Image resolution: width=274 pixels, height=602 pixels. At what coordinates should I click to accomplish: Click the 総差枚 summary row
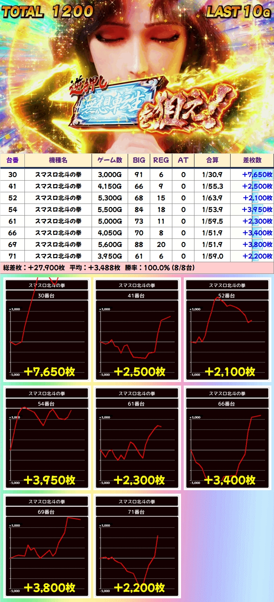(99, 268)
